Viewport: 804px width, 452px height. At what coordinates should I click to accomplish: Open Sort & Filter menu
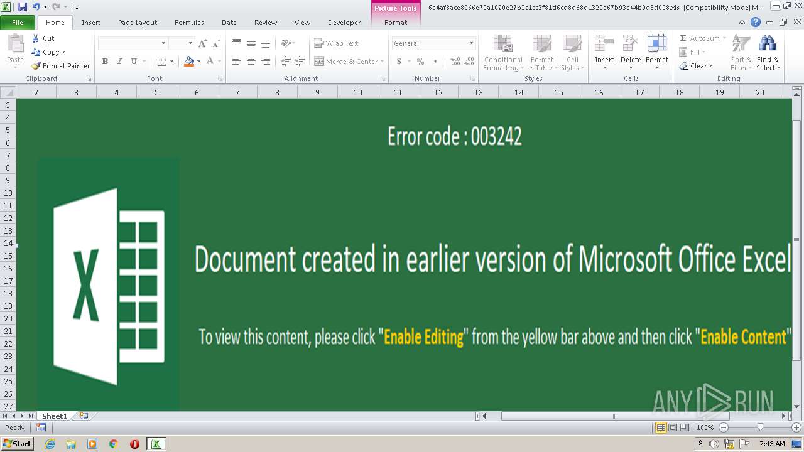(741, 53)
